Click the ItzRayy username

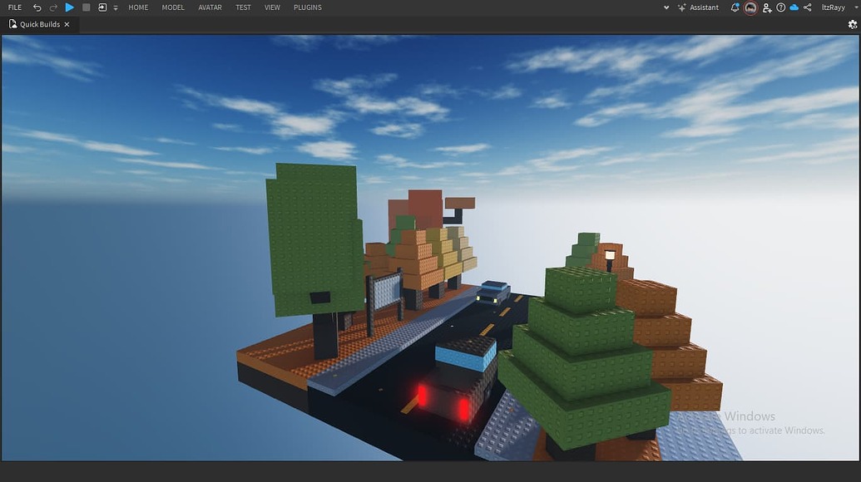tap(833, 7)
